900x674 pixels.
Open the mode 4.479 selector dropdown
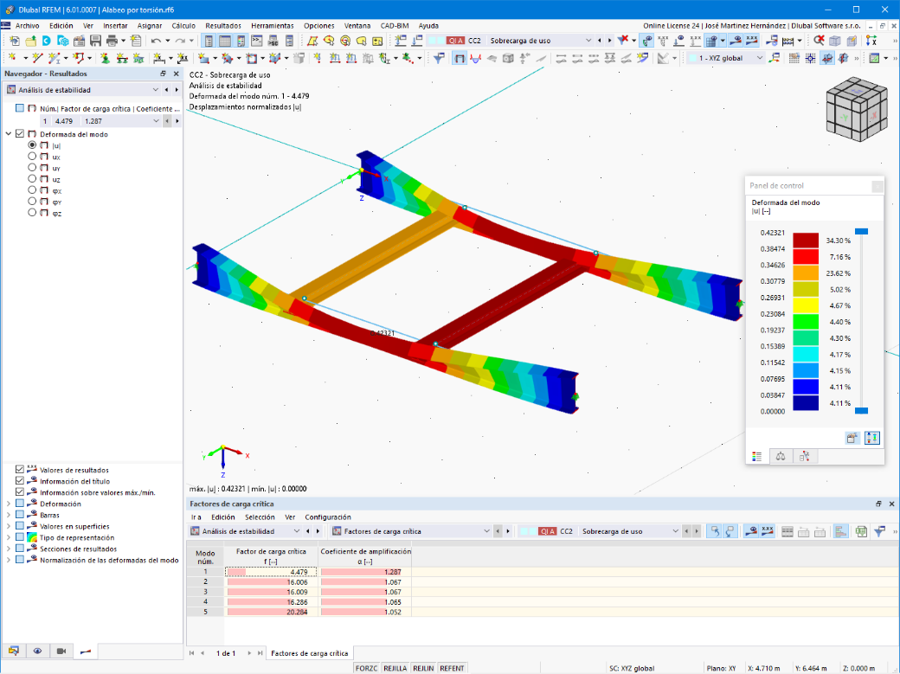click(x=156, y=121)
